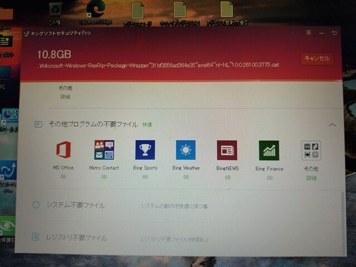This screenshot has height=267, width=356.
Task: Click the vertical scrollbar at right edge
Action: pyautogui.click(x=343, y=222)
